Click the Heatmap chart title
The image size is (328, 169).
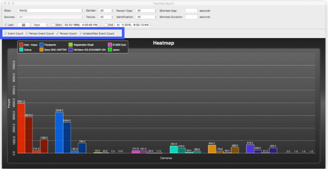[x=164, y=43]
